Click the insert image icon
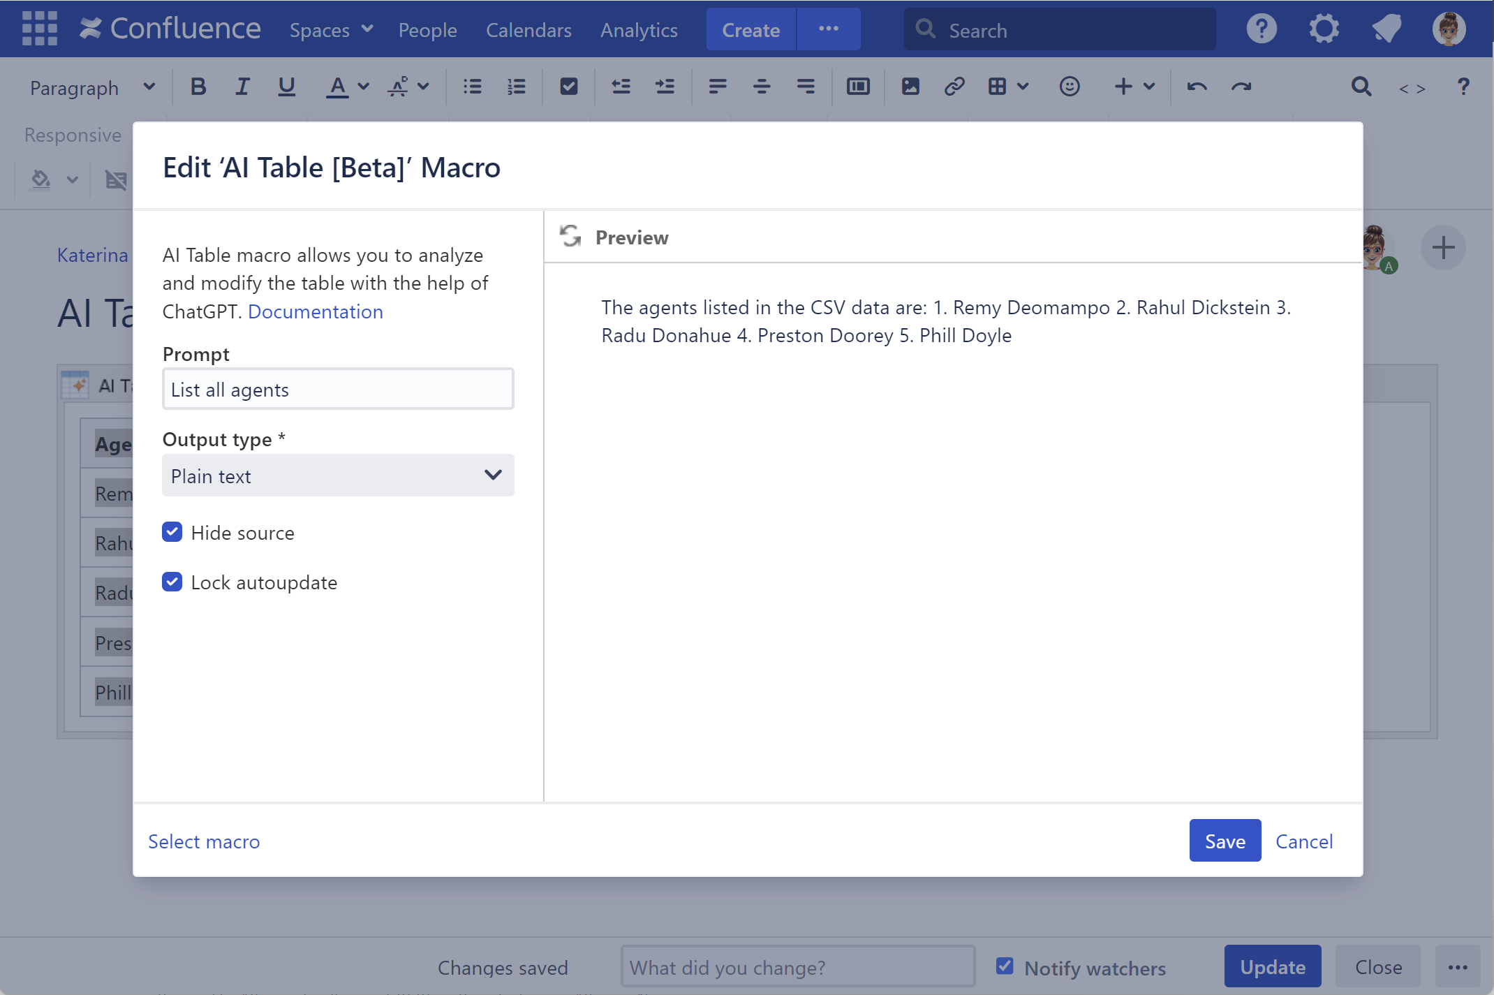The height and width of the screenshot is (995, 1494). [910, 87]
